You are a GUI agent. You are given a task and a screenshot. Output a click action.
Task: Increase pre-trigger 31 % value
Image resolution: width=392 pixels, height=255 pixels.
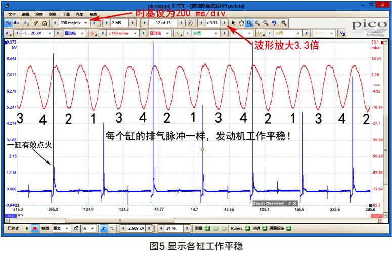click(187, 228)
